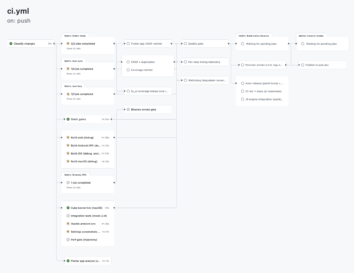Expand Show all jobs under Binaries (PR) matrix

coord(73,187)
